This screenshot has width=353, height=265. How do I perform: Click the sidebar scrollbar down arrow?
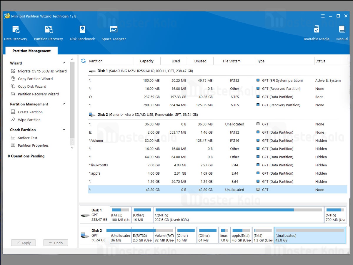72,148
